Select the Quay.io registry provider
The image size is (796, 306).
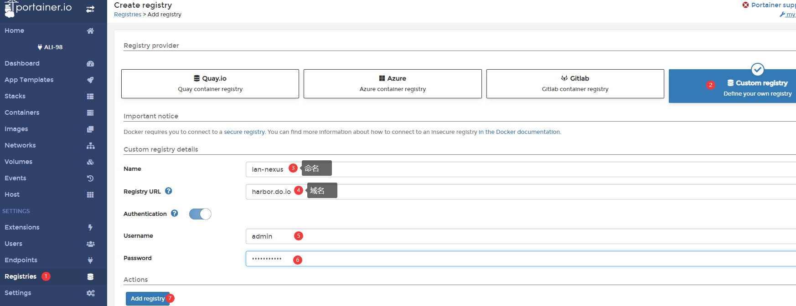click(210, 84)
